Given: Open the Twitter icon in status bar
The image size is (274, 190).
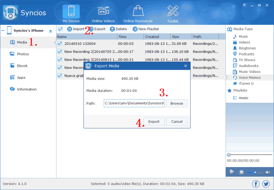Looking at the screenshot, I should tap(266, 184).
